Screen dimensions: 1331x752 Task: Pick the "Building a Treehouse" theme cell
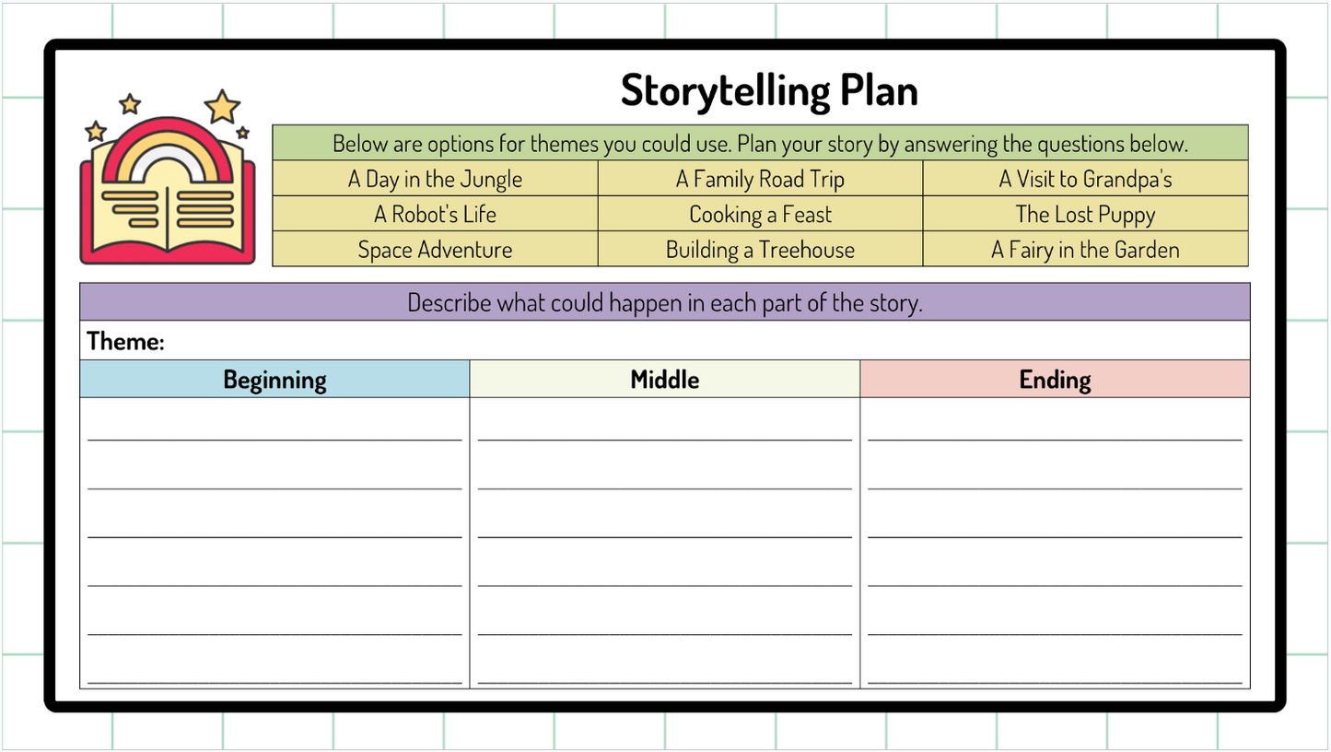(x=760, y=250)
